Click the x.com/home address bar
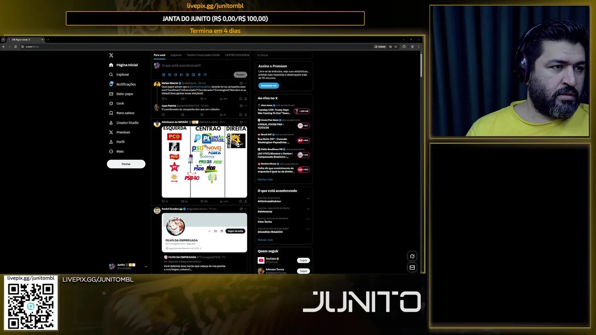This screenshot has width=596, height=335. pyautogui.click(x=196, y=47)
